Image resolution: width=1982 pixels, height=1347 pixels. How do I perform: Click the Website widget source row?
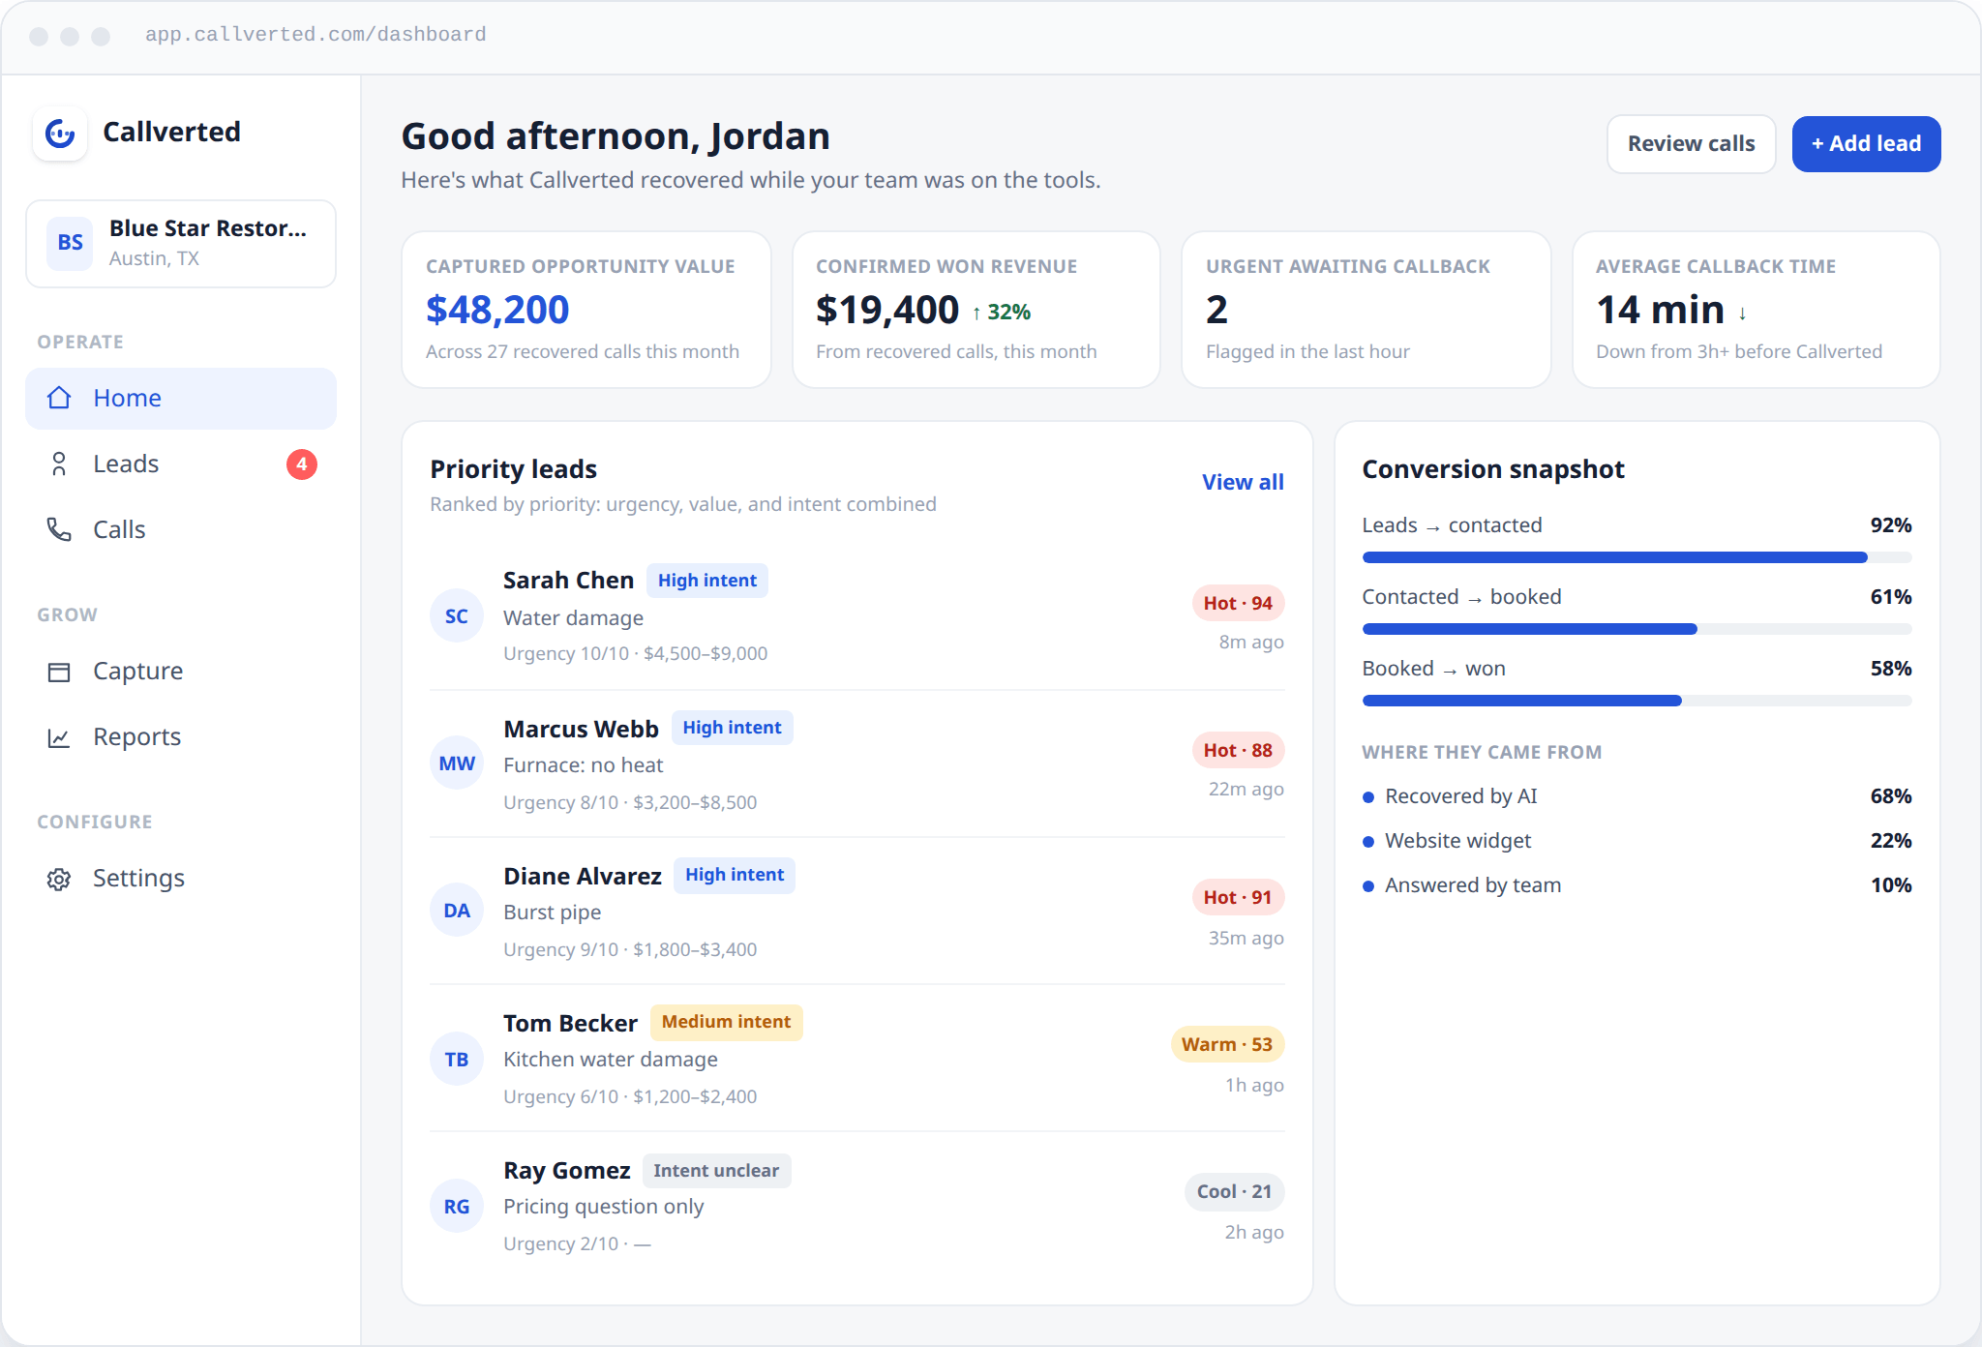1637,841
